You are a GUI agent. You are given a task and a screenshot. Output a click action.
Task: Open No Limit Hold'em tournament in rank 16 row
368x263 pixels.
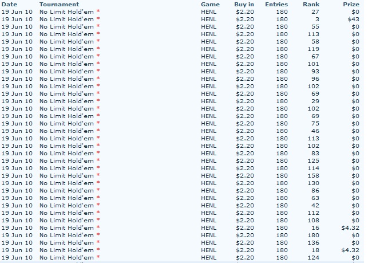point(66,228)
